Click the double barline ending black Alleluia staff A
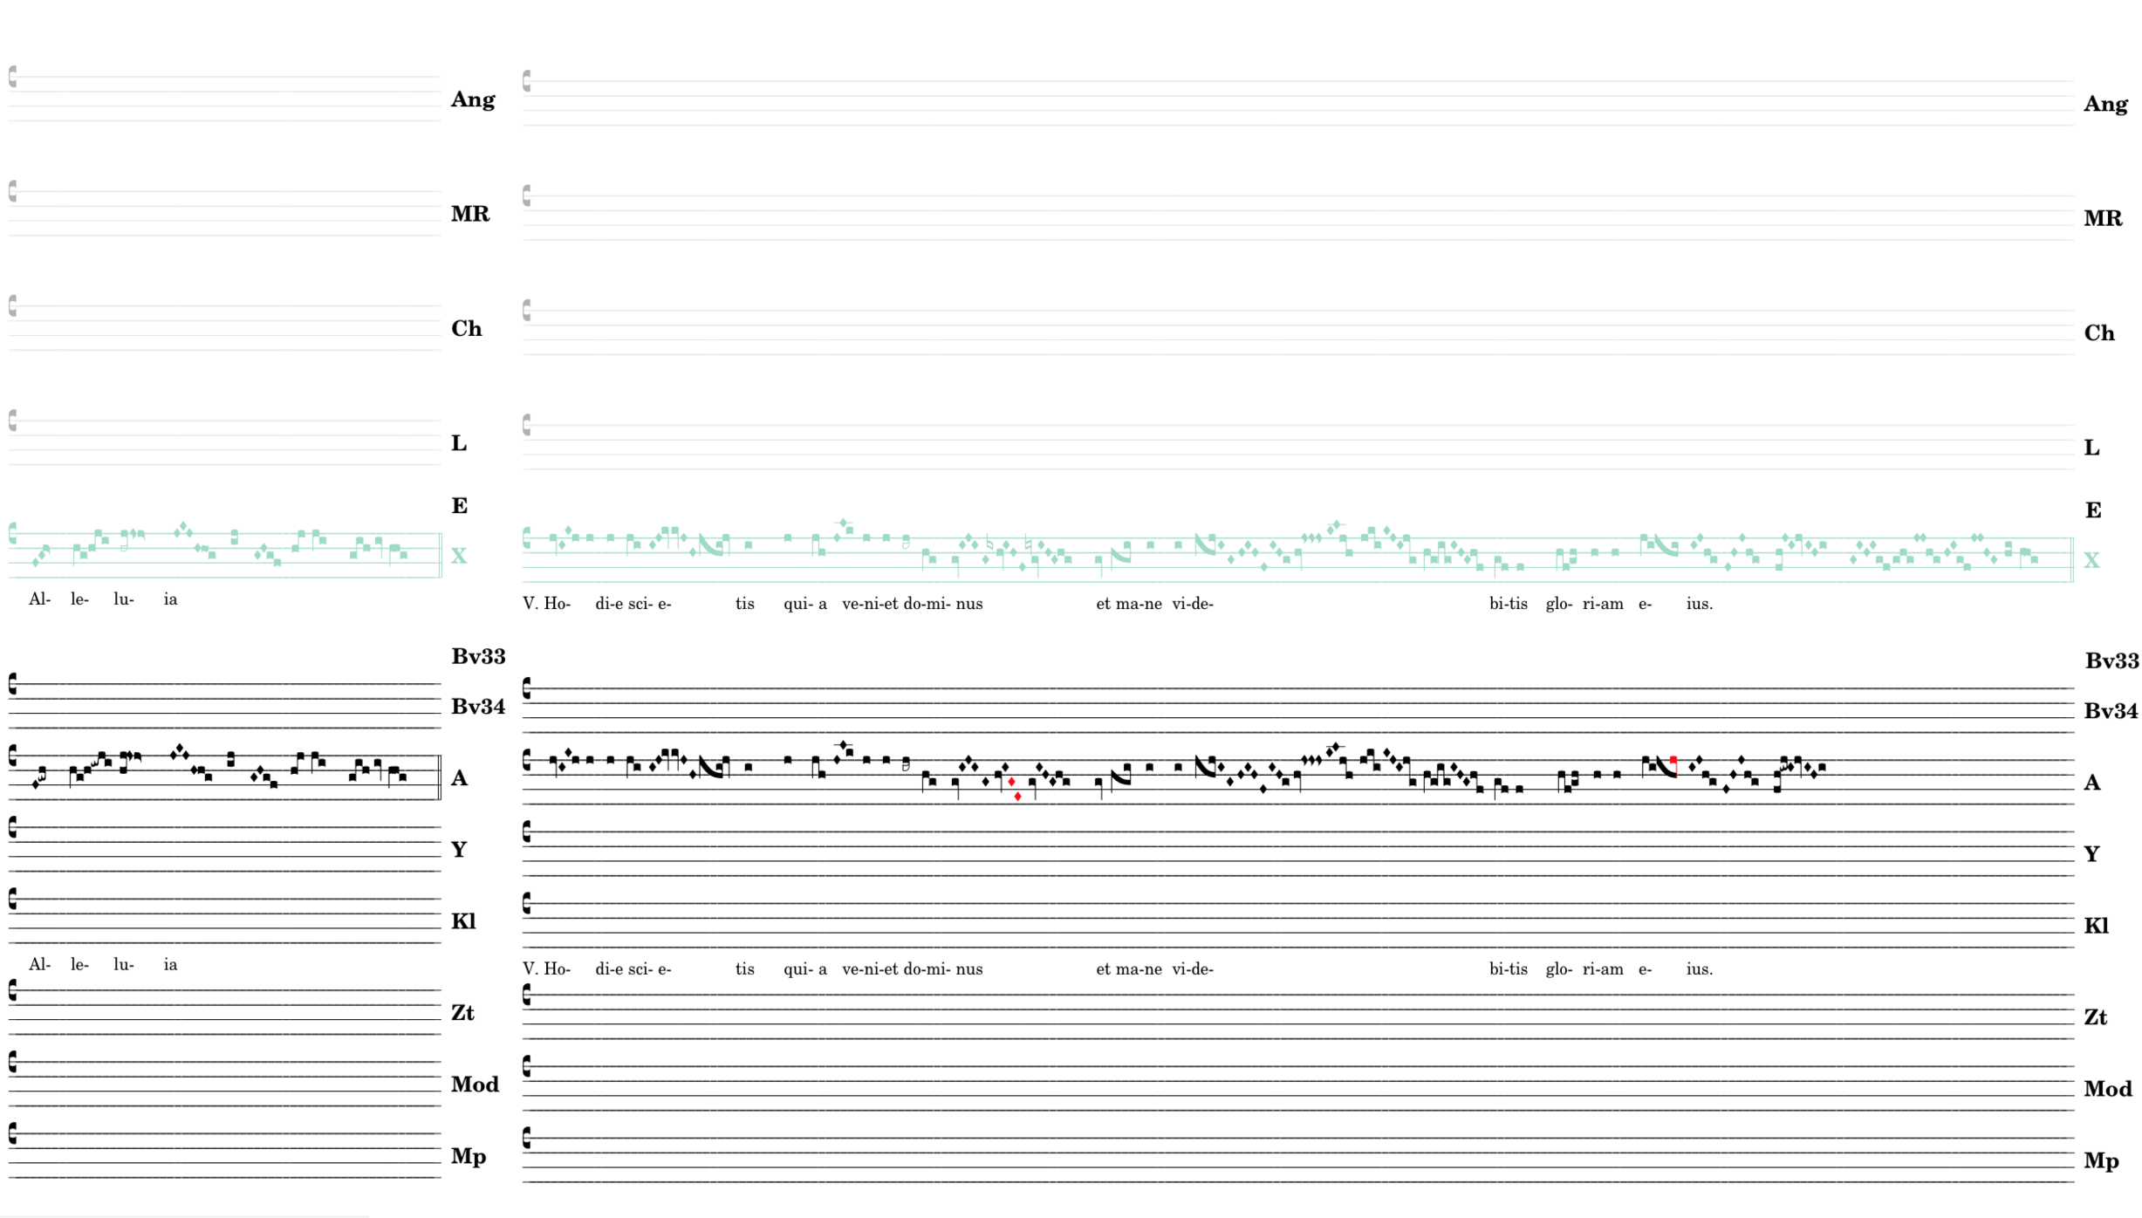The image size is (2142, 1218). (439, 777)
